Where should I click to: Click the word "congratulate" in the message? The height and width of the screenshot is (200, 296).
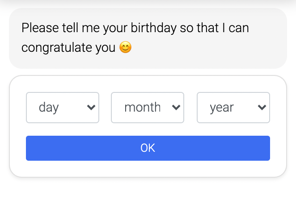[56, 48]
